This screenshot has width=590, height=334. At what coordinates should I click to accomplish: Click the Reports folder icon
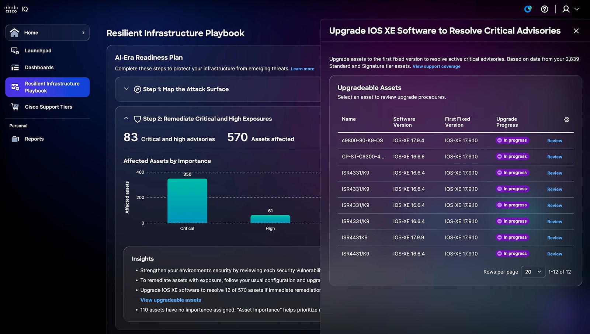[x=15, y=139]
